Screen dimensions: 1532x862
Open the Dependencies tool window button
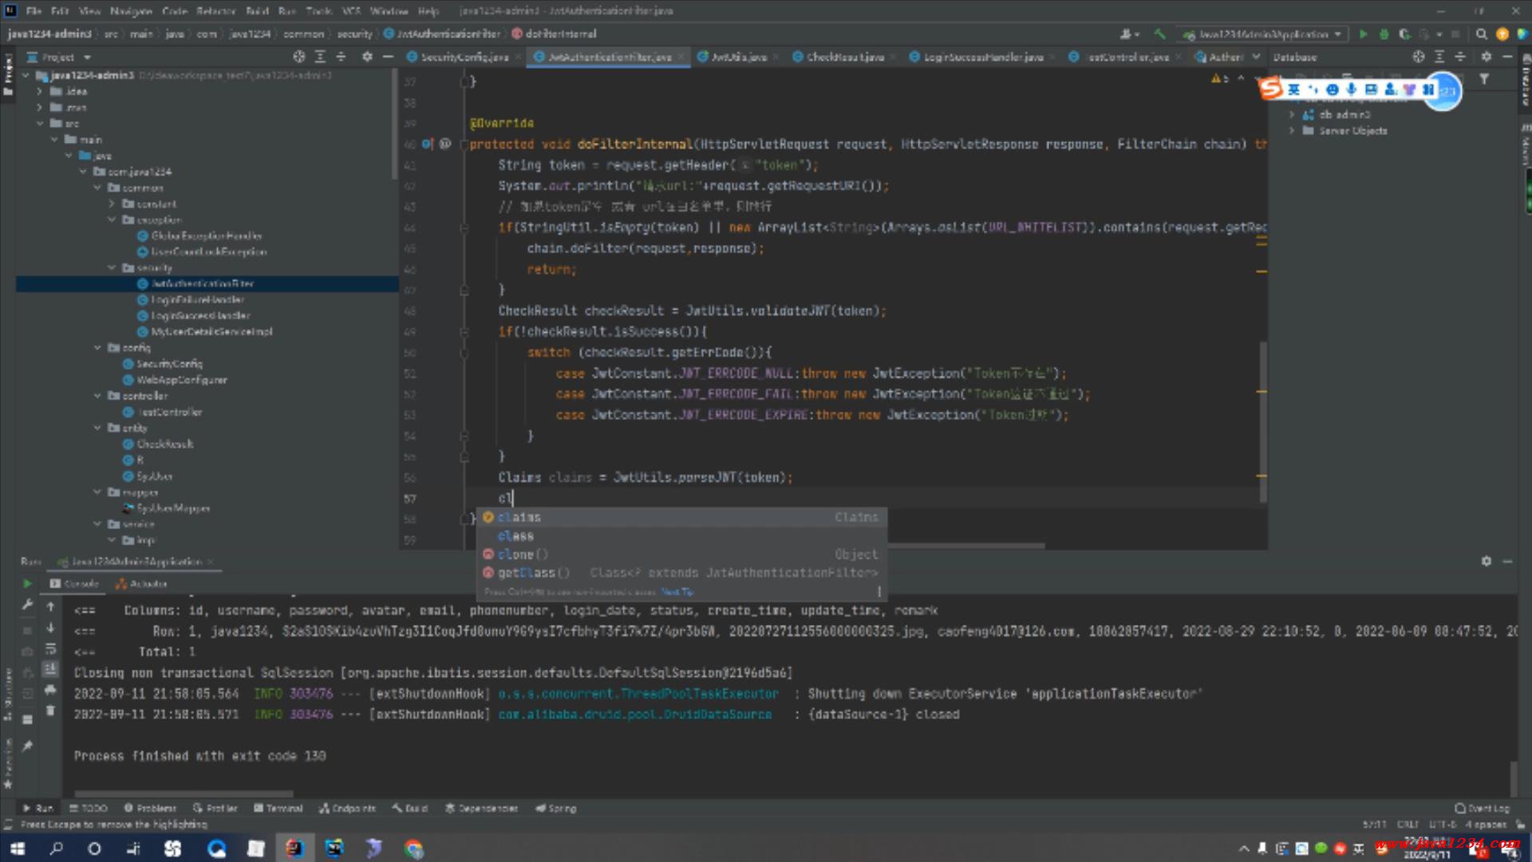point(481,809)
